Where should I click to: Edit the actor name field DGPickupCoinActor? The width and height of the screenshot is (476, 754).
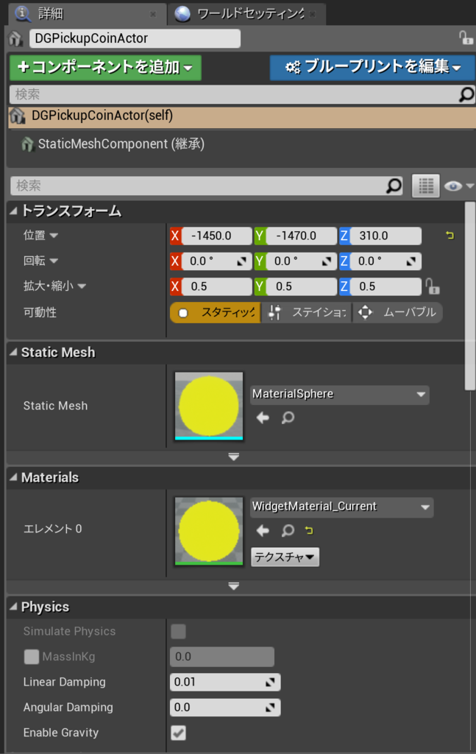point(135,38)
